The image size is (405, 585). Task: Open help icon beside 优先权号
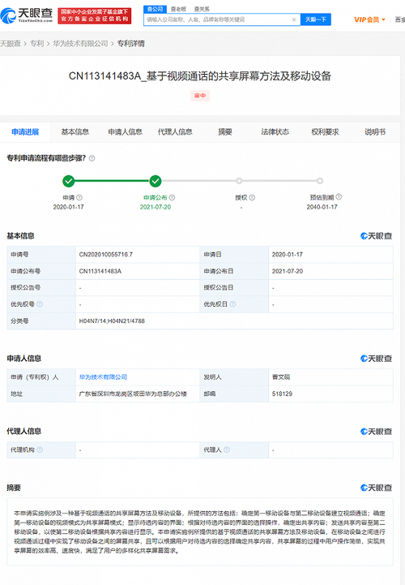(40, 304)
